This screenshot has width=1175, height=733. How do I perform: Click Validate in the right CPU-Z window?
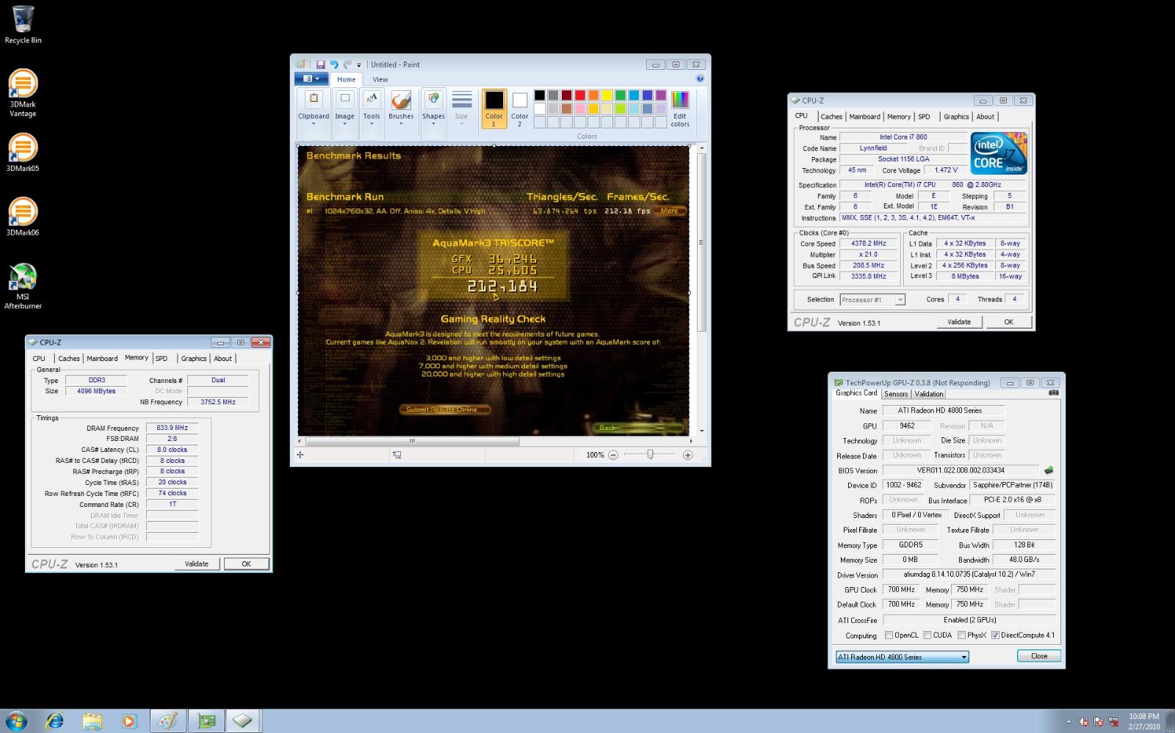click(959, 322)
